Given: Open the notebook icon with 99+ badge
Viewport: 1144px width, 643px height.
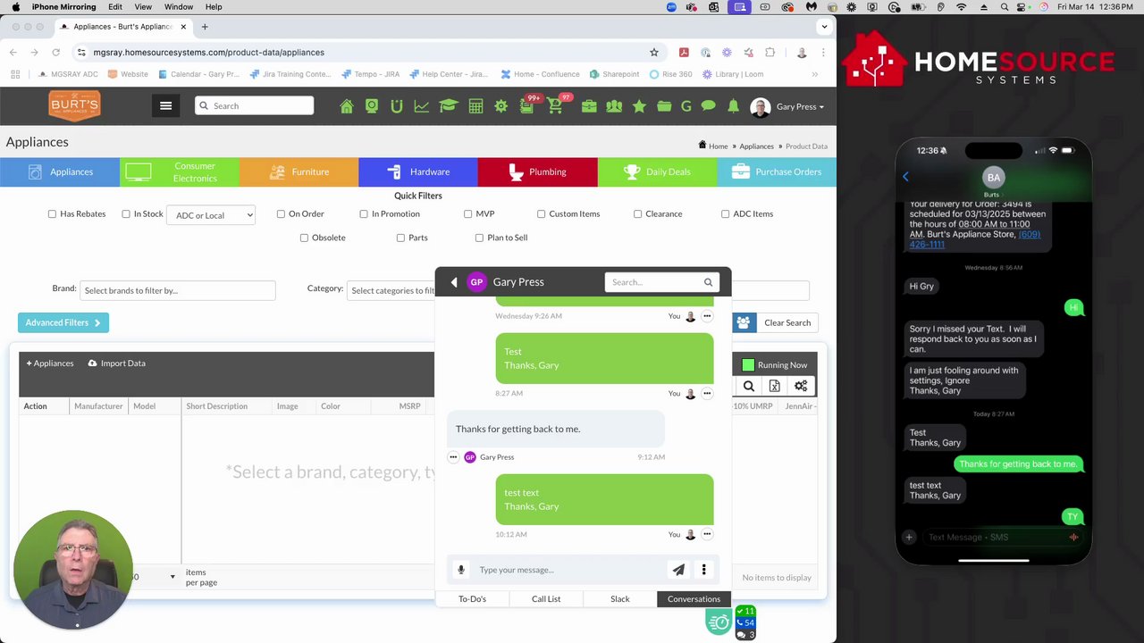Looking at the screenshot, I should point(527,106).
